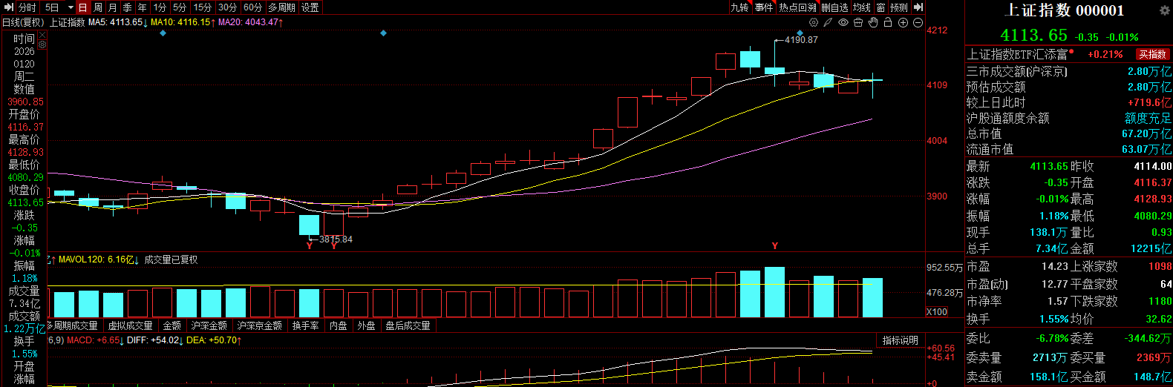
Task: Click the toolbox icon in chart toolbar
Action: coord(858,23)
